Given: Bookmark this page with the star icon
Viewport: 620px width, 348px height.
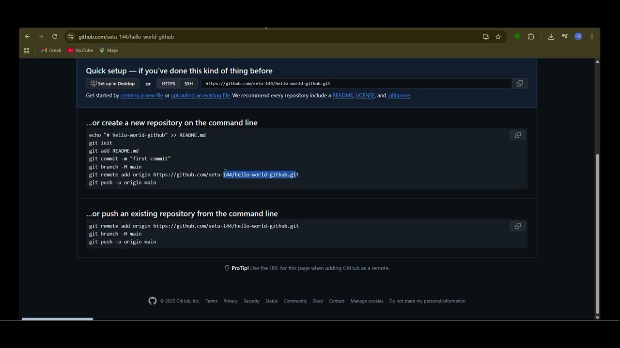Looking at the screenshot, I should (x=498, y=37).
